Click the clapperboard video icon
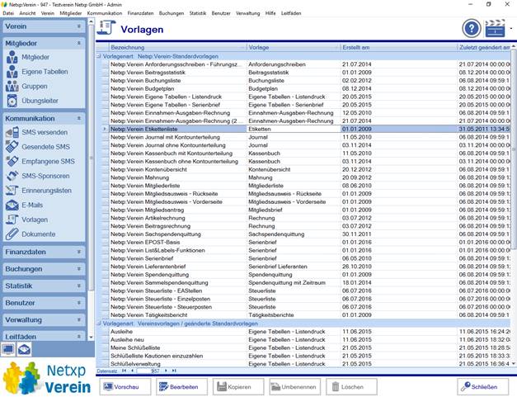The height and width of the screenshot is (397, 517). tap(495, 29)
